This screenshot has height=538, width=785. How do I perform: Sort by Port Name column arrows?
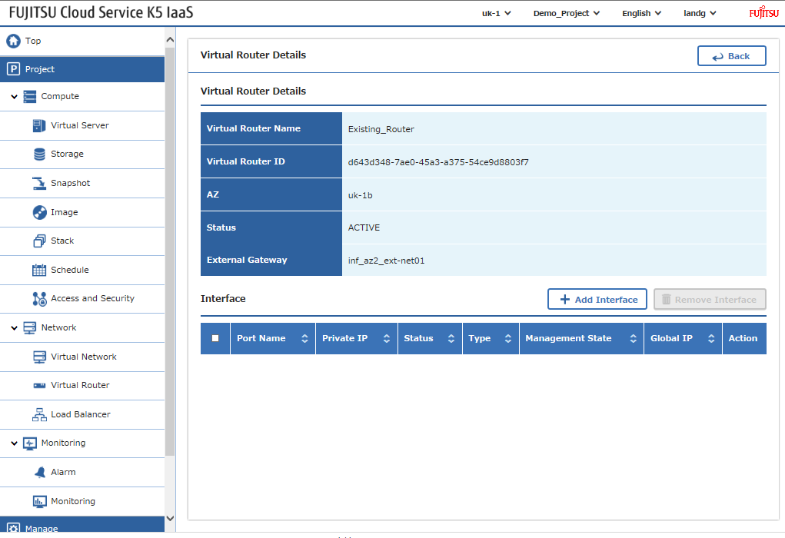(304, 338)
